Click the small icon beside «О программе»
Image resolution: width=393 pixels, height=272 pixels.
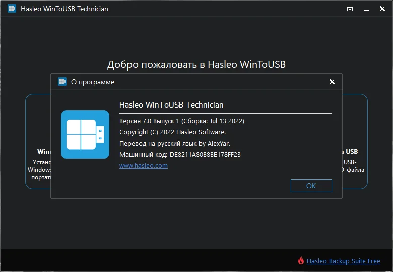coord(62,82)
